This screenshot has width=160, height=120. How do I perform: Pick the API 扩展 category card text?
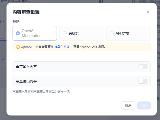pos(122,33)
